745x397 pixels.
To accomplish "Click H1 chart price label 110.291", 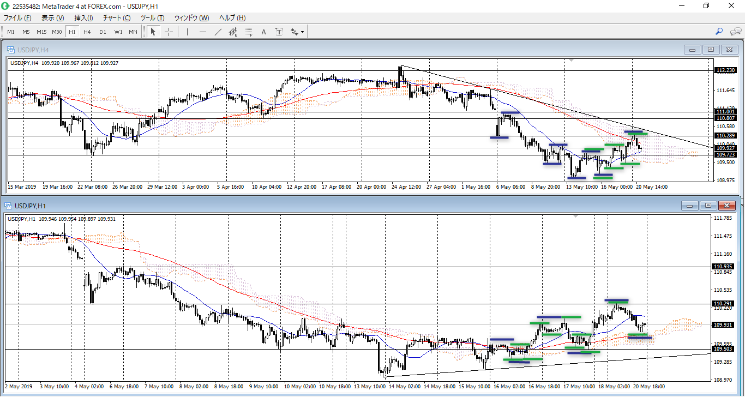I will 723,304.
